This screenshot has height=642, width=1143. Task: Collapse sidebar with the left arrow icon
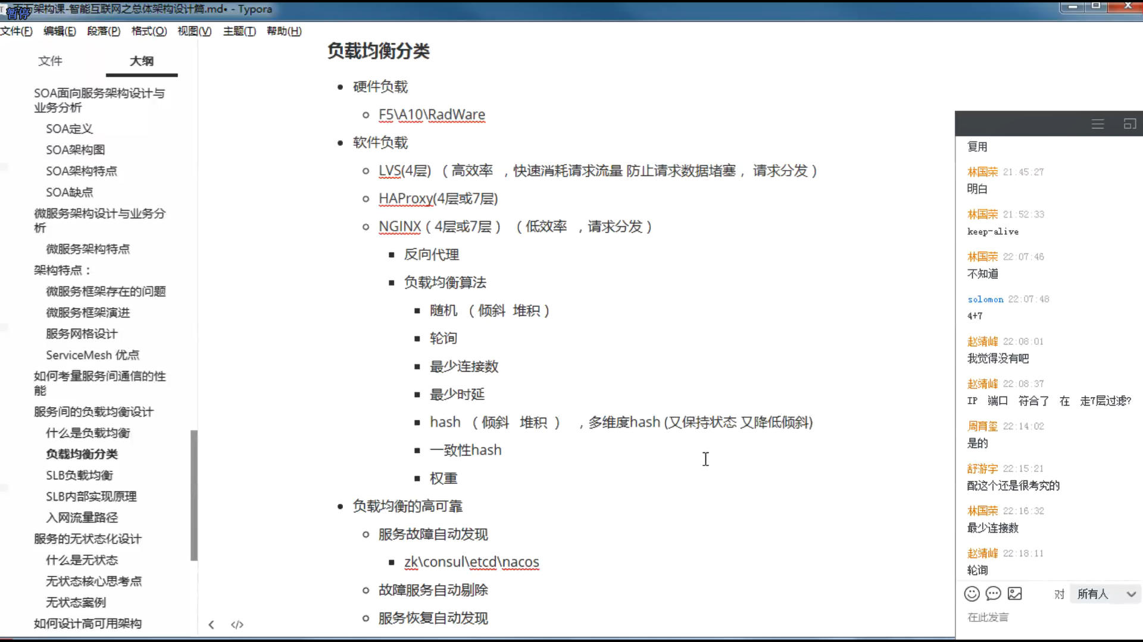(x=211, y=624)
